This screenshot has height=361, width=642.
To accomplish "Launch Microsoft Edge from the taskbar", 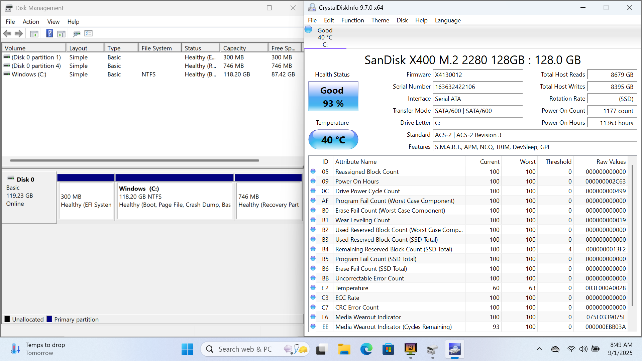I will tap(366, 349).
